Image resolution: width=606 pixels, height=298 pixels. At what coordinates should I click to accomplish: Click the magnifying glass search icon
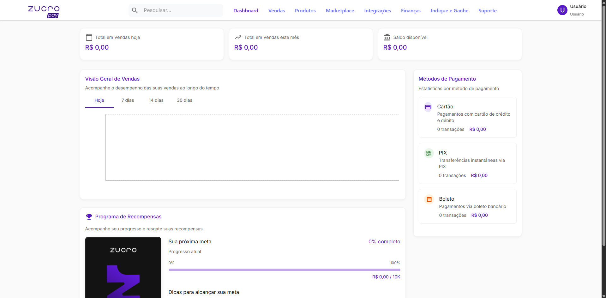pos(135,10)
